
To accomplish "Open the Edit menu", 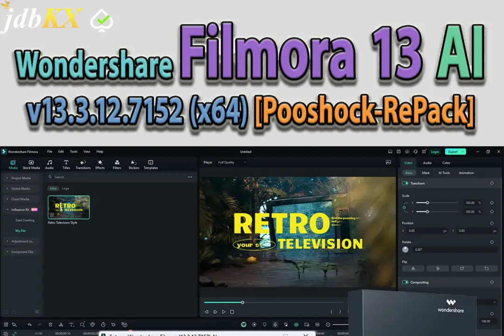I will pyautogui.click(x=61, y=152).
